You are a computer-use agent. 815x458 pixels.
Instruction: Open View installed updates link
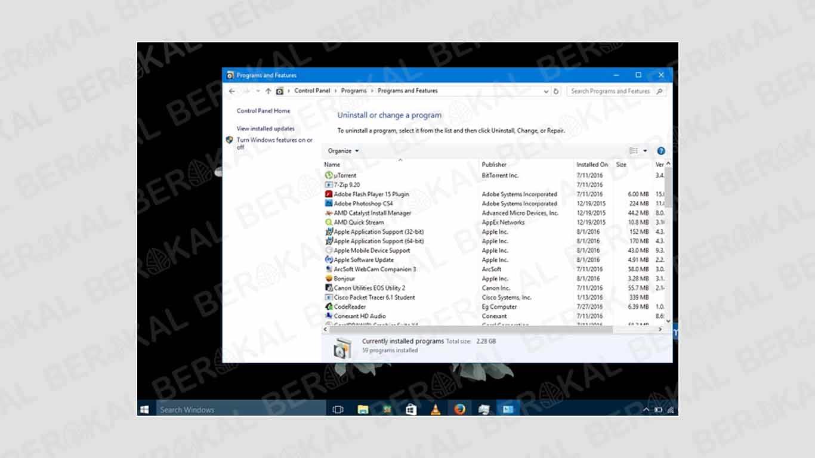266,129
